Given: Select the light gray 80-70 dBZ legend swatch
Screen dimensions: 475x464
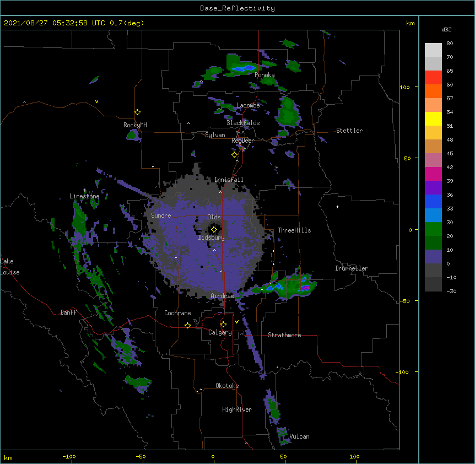Looking at the screenshot, I should pyautogui.click(x=433, y=50).
